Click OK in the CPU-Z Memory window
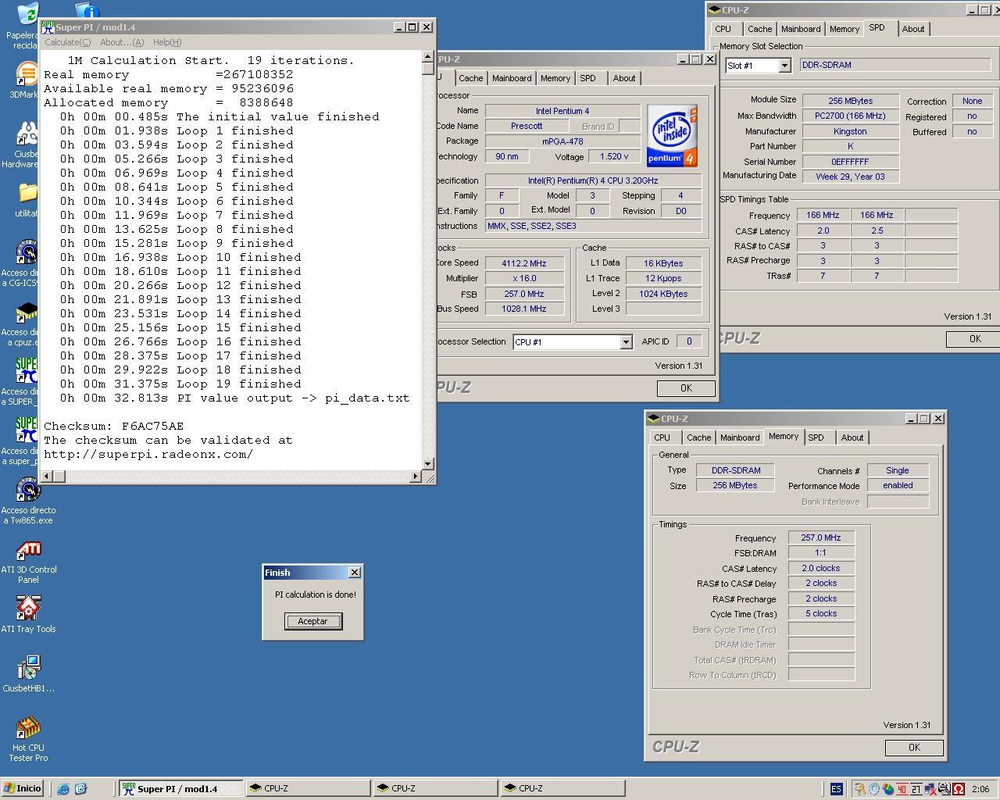Image resolution: width=1000 pixels, height=800 pixels. (x=913, y=748)
